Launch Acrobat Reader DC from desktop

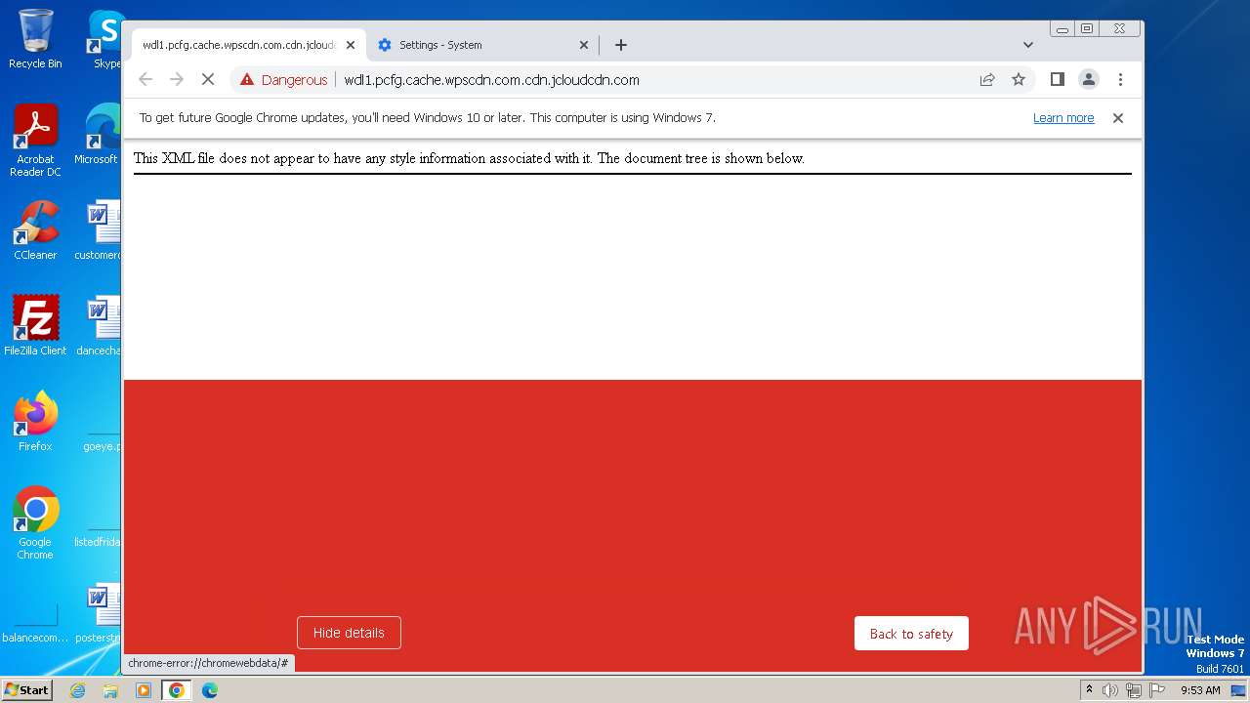[35, 141]
